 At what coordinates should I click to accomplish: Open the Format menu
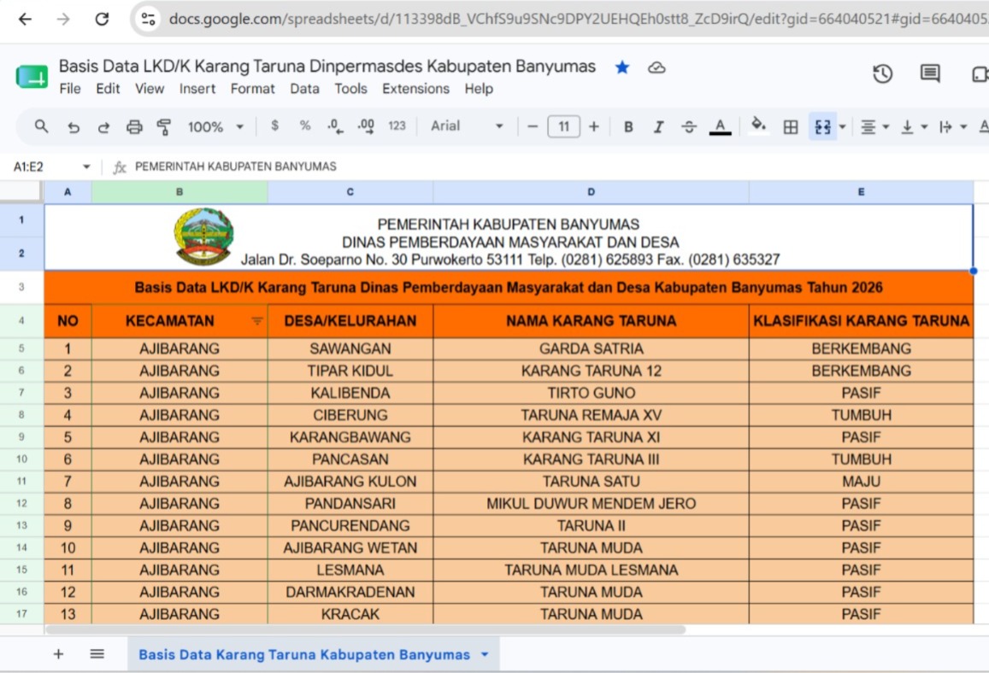click(x=252, y=89)
